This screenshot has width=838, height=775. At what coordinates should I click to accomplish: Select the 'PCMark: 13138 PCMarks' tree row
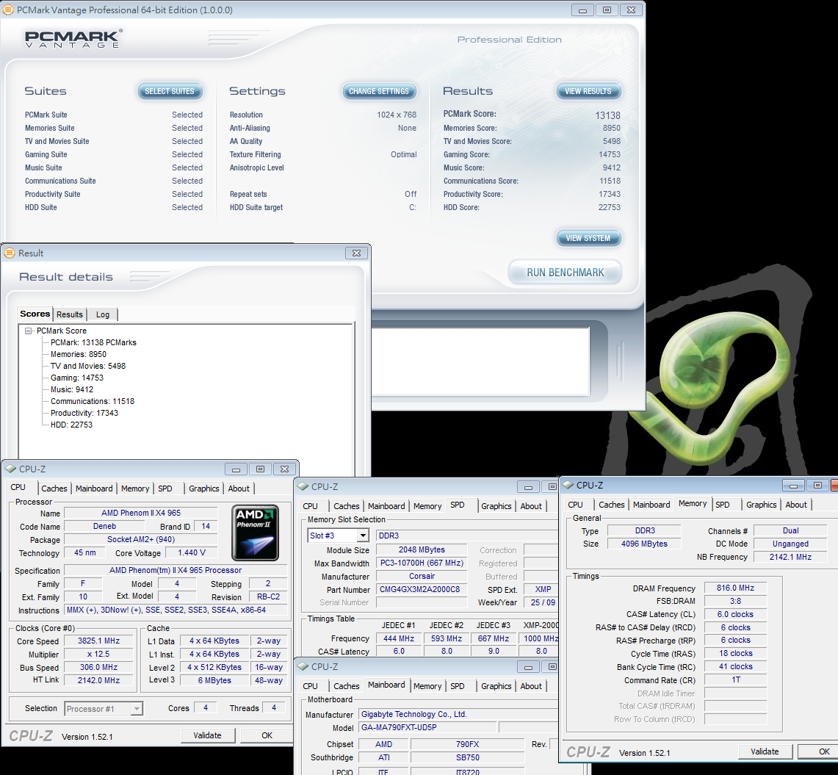pyautogui.click(x=93, y=342)
